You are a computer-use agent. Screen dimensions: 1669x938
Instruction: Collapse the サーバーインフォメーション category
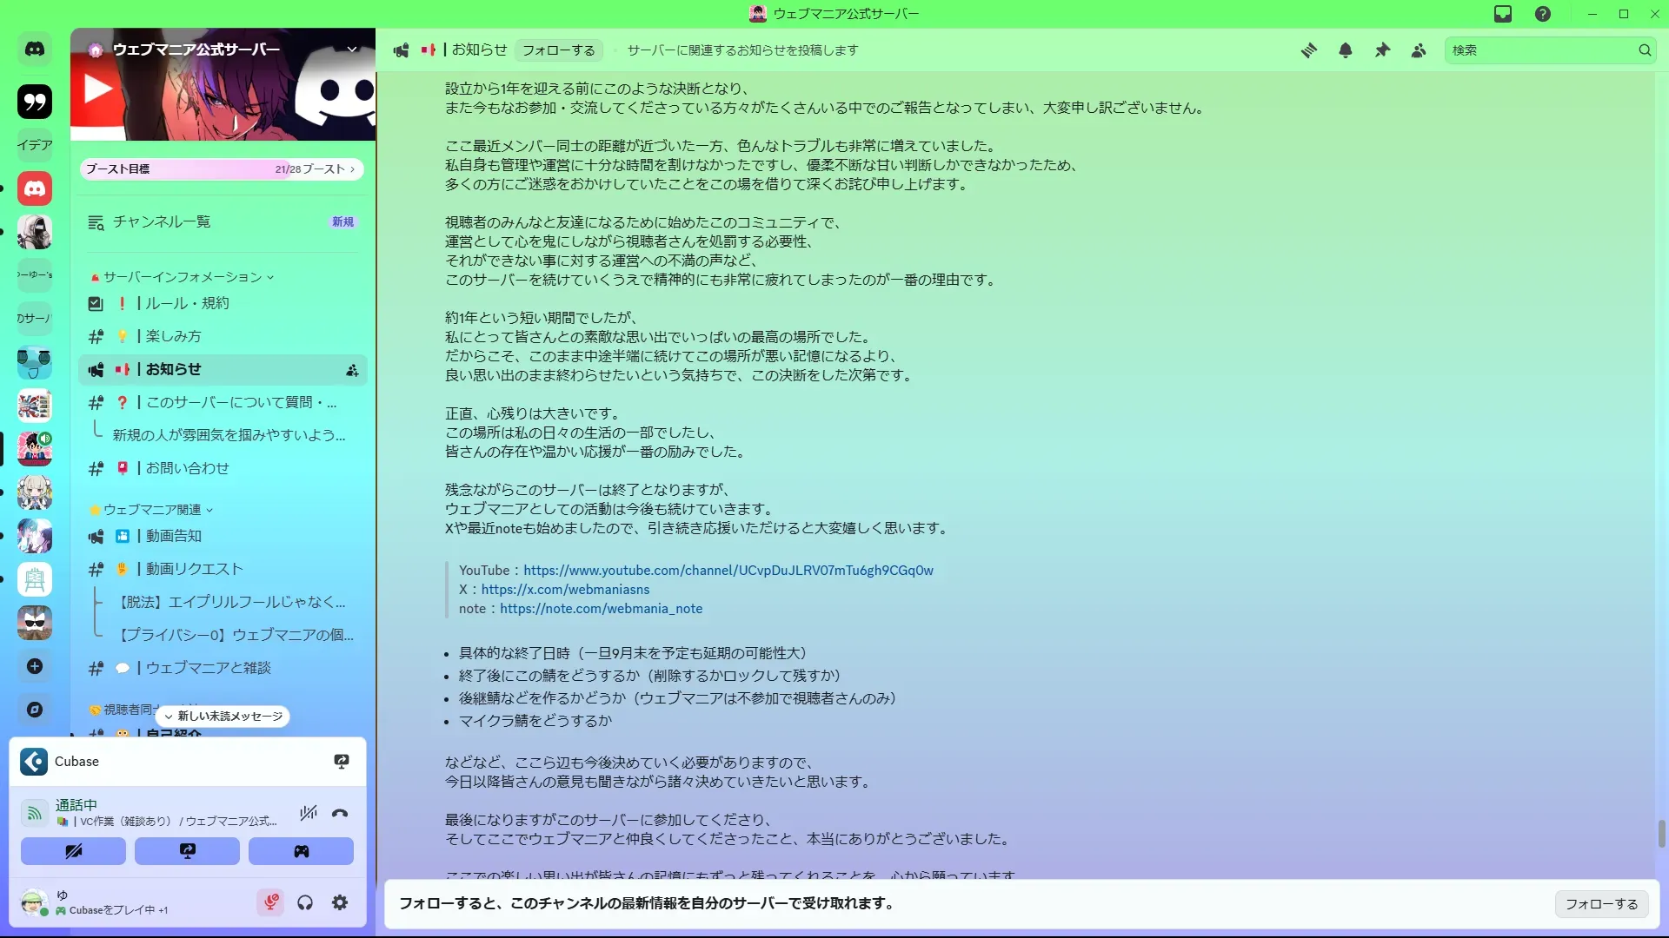click(183, 277)
